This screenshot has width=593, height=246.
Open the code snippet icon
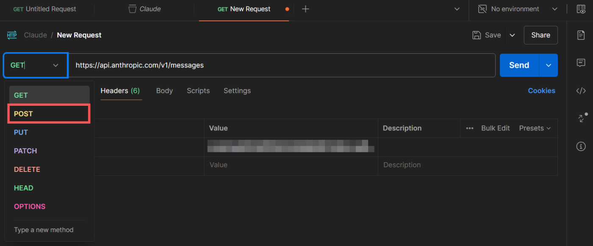click(581, 91)
